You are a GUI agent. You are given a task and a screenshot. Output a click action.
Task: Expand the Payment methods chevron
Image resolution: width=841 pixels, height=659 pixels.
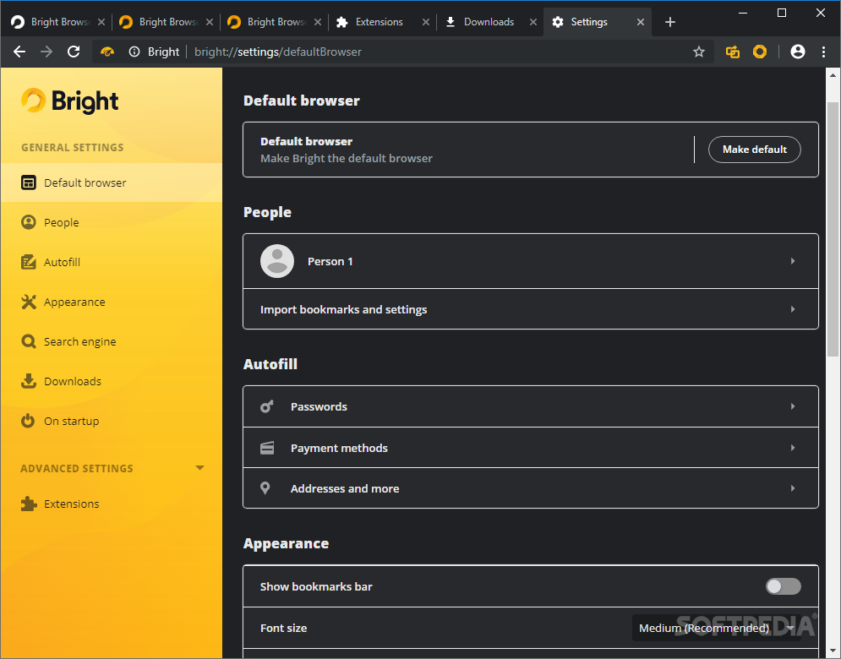(x=792, y=448)
